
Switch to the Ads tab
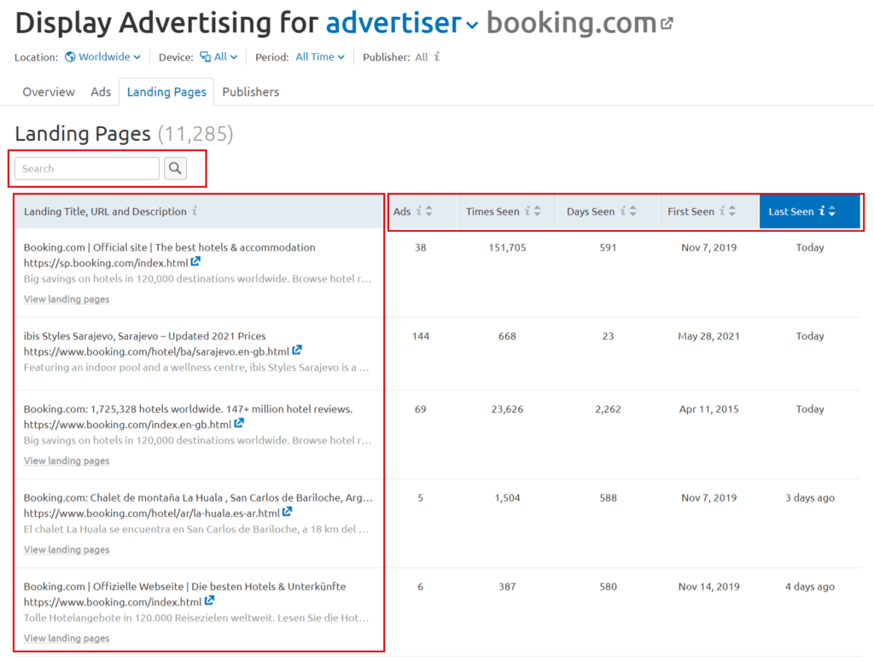(x=101, y=92)
